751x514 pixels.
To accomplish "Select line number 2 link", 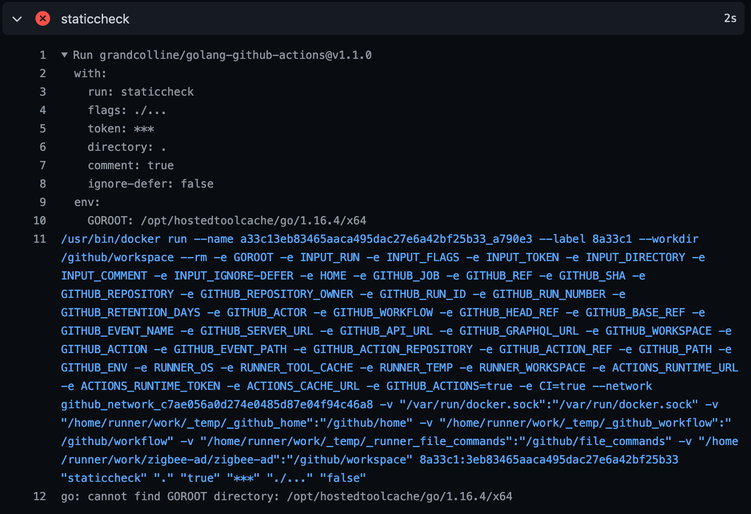I will (43, 74).
